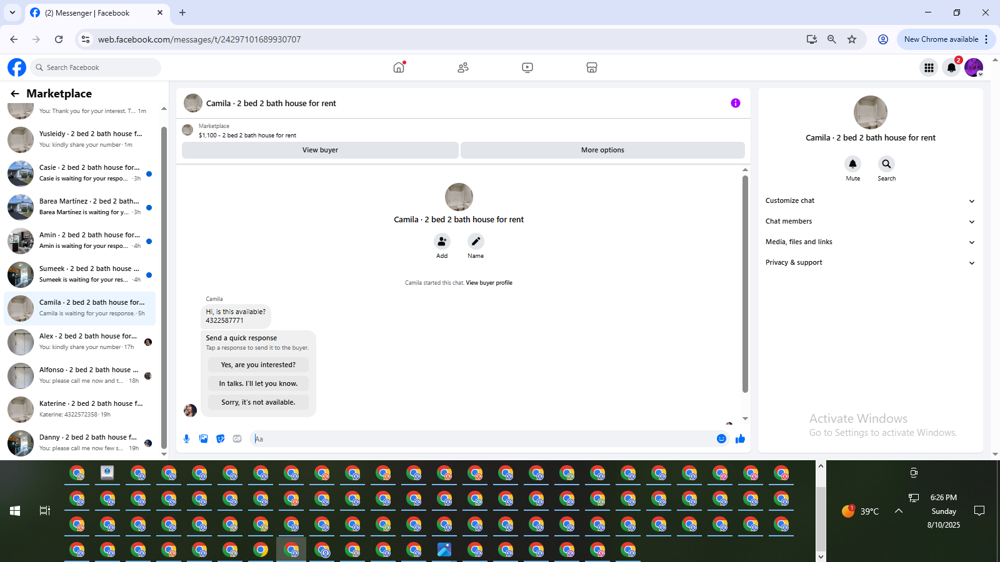
Task: Show hidden system tray icons
Action: (x=899, y=511)
